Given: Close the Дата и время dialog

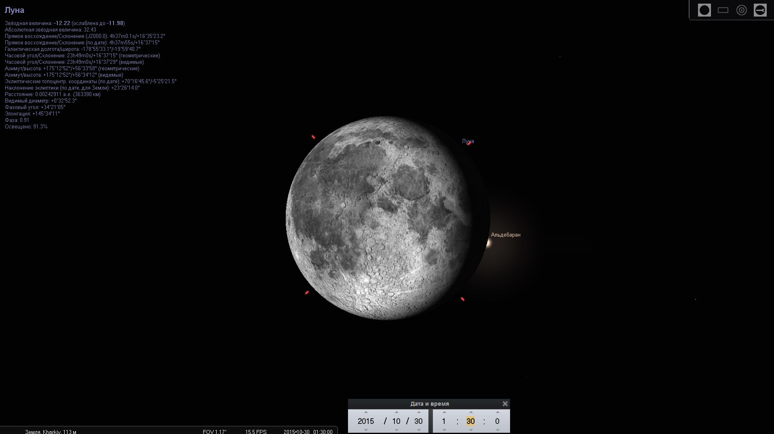Looking at the screenshot, I should [x=505, y=404].
